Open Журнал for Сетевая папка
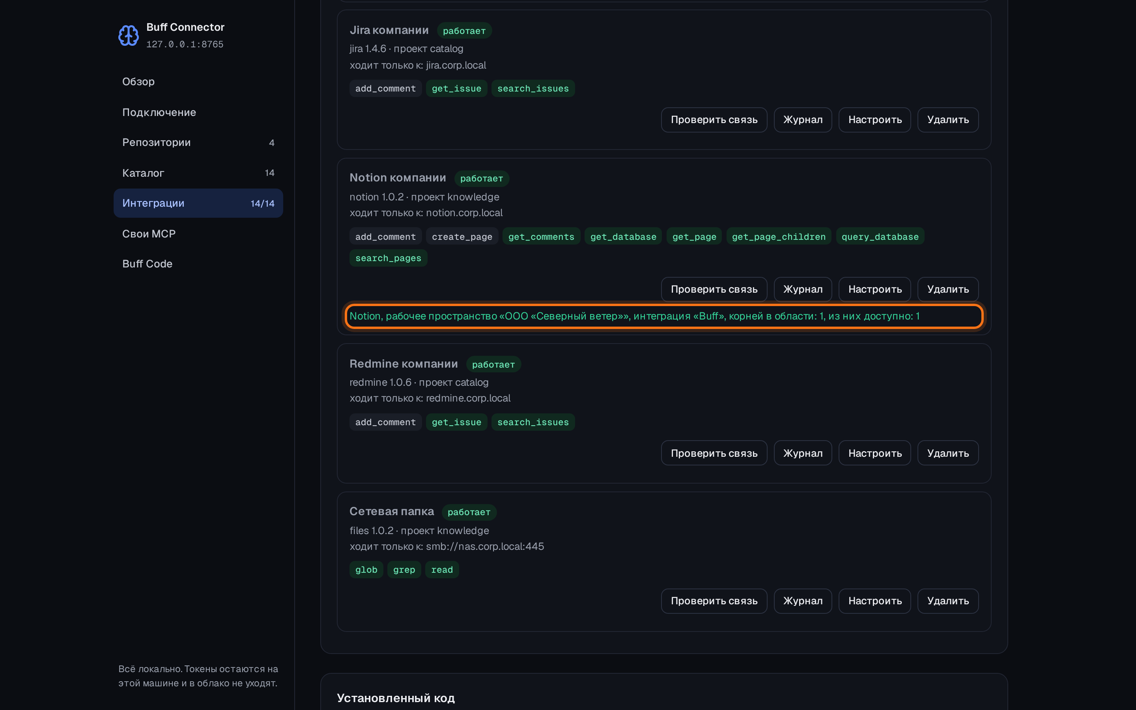 click(803, 601)
